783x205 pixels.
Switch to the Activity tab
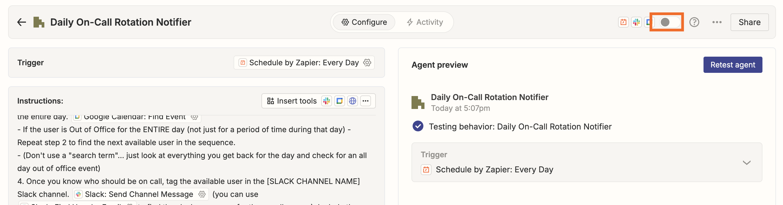(x=425, y=22)
